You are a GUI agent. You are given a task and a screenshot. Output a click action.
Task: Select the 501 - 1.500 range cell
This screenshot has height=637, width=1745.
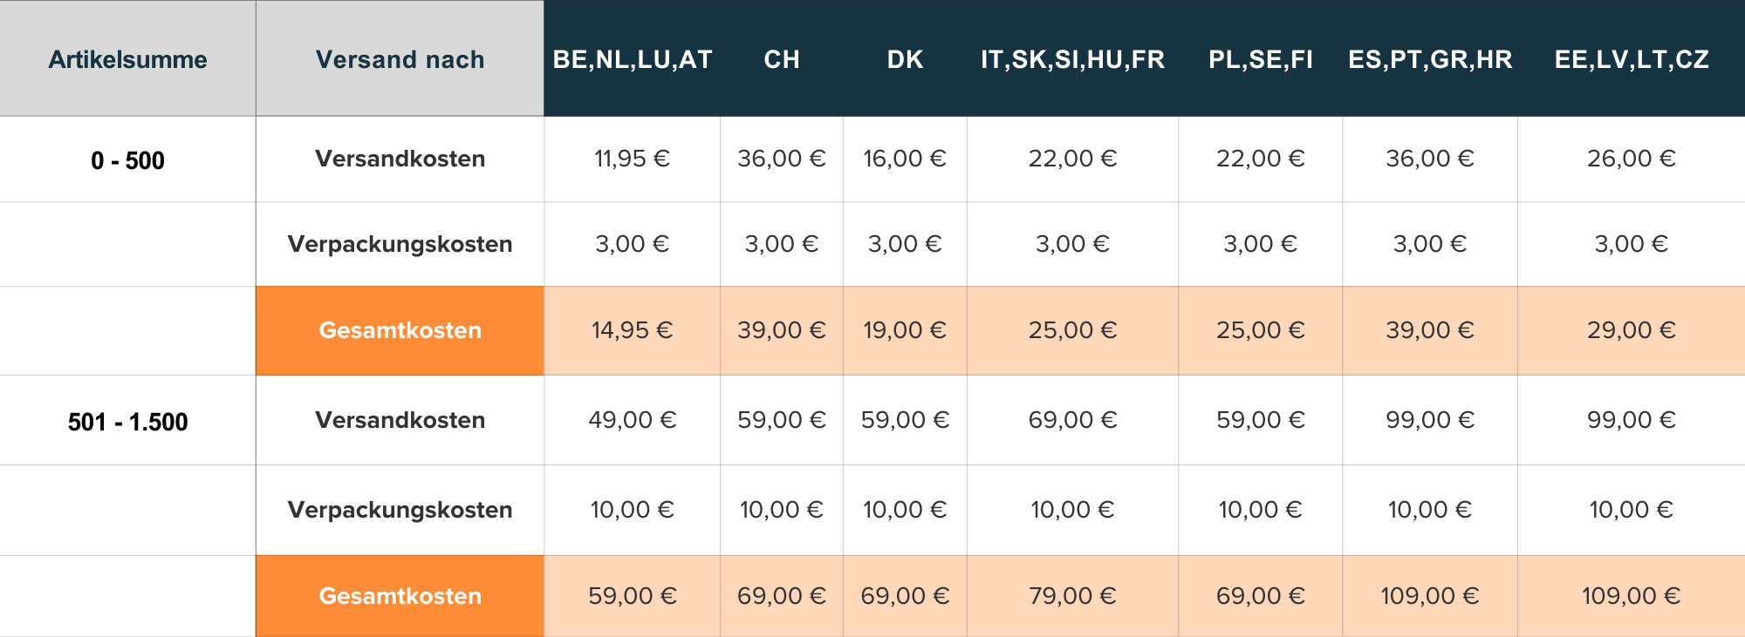(127, 422)
